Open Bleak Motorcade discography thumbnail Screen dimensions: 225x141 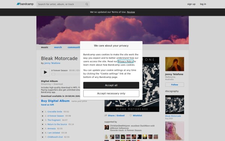(175, 105)
